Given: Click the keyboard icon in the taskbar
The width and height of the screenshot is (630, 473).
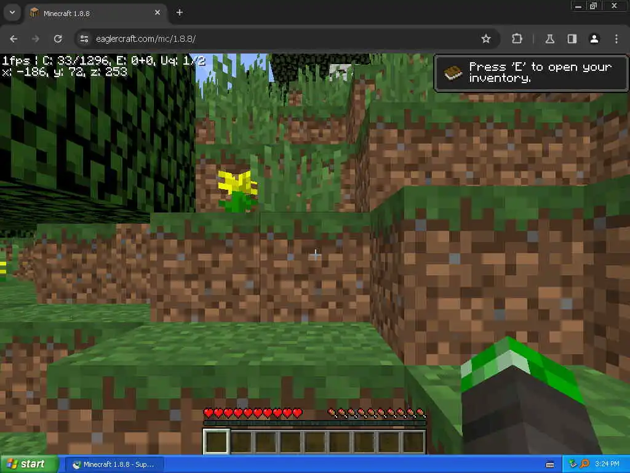Looking at the screenshot, I should tap(549, 465).
